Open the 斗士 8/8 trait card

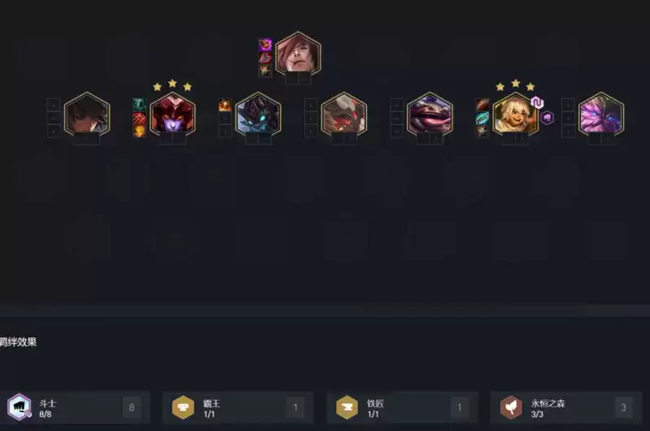click(x=75, y=407)
